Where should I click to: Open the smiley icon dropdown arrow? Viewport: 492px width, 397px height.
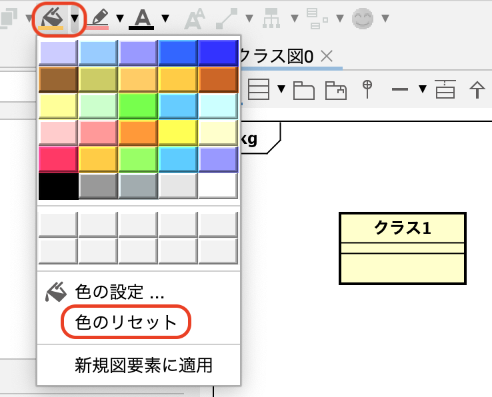[385, 19]
